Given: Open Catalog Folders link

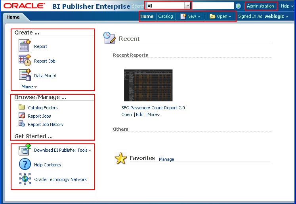Looking at the screenshot, I should point(43,108).
